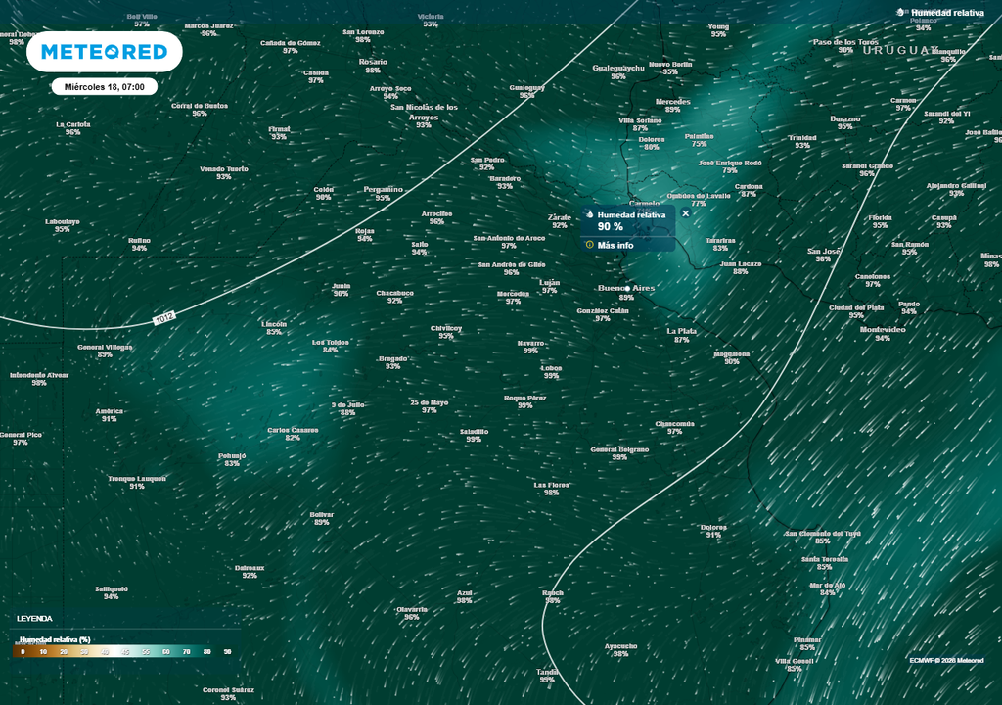This screenshot has width=1002, height=705.
Task: Select the Mar de Ajó location label
Action: (x=827, y=585)
